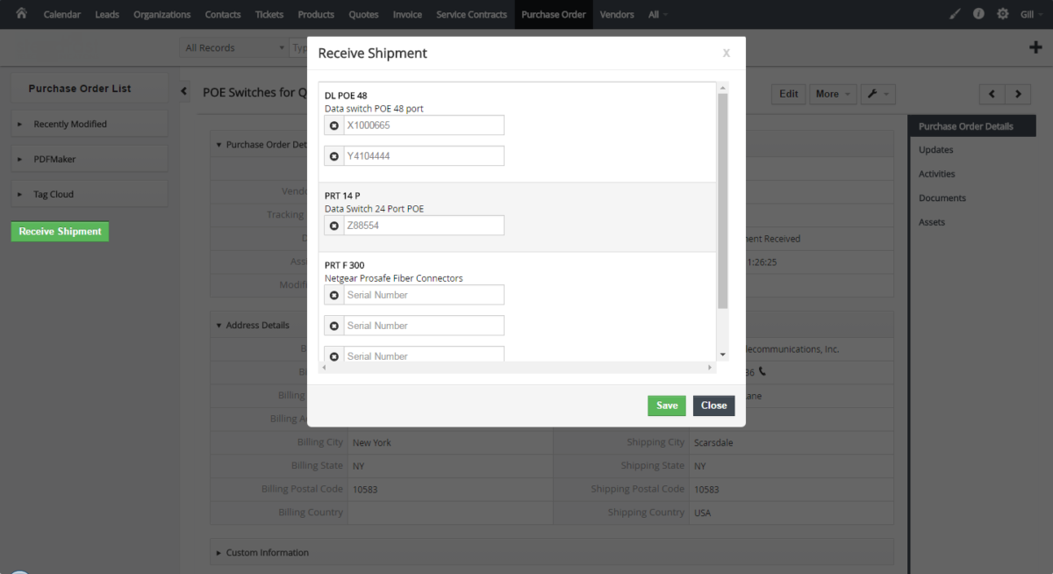Save the received shipment
The width and height of the screenshot is (1053, 574).
click(667, 405)
